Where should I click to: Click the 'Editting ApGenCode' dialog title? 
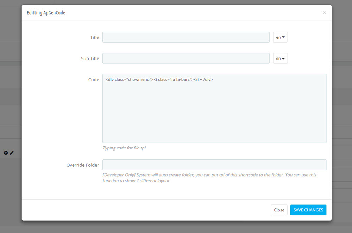46,13
